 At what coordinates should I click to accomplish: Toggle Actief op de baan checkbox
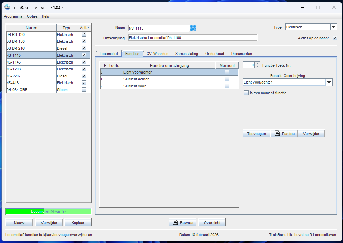(334, 38)
